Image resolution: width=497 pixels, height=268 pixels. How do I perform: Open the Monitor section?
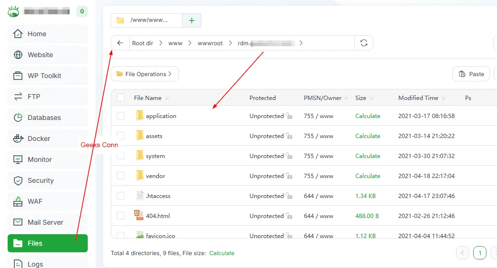point(48,159)
